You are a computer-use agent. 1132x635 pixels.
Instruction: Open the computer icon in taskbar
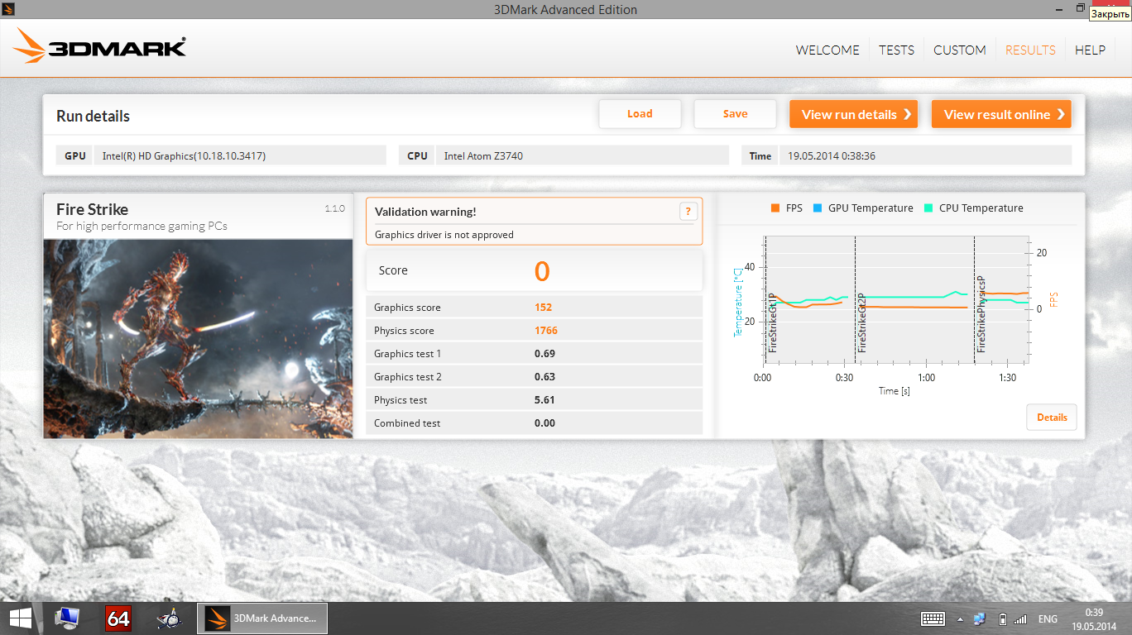(67, 618)
